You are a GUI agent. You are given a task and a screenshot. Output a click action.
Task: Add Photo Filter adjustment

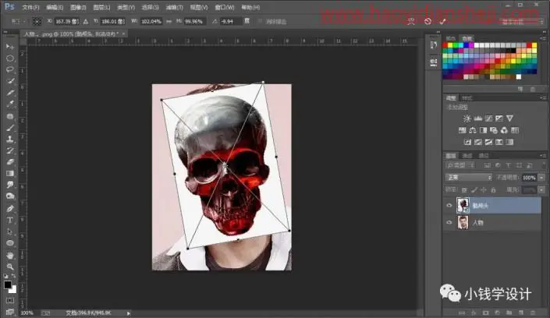point(494,130)
